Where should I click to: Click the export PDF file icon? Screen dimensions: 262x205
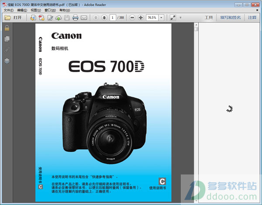[x=33, y=17]
